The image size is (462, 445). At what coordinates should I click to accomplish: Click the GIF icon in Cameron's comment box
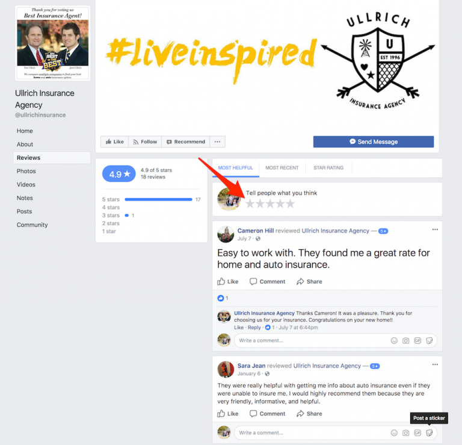(x=417, y=341)
